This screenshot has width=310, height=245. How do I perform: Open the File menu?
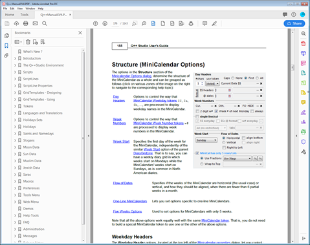coord(5,8)
